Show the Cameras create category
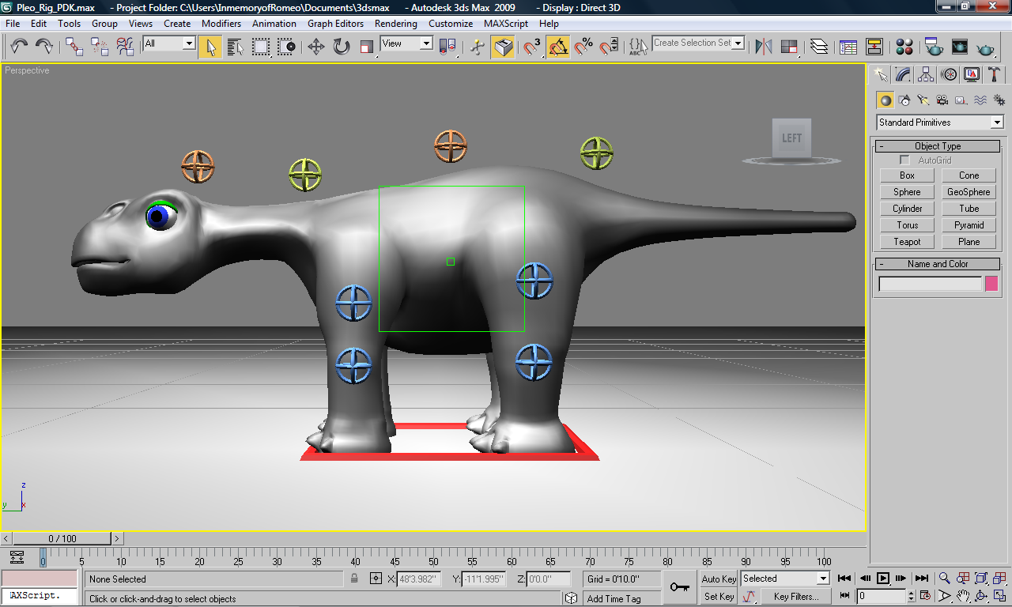 coord(942,100)
